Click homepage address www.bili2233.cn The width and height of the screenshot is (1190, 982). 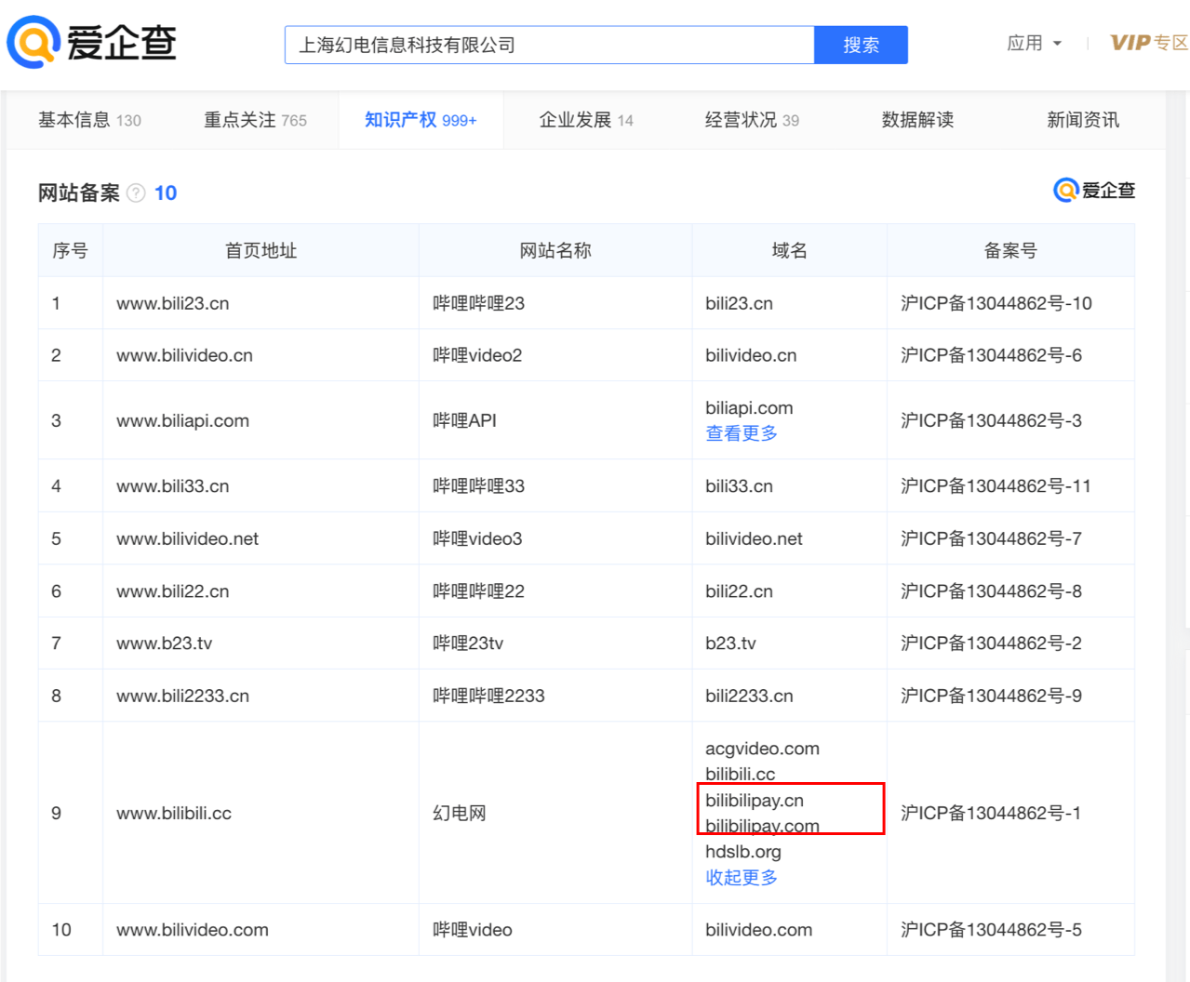coord(182,696)
